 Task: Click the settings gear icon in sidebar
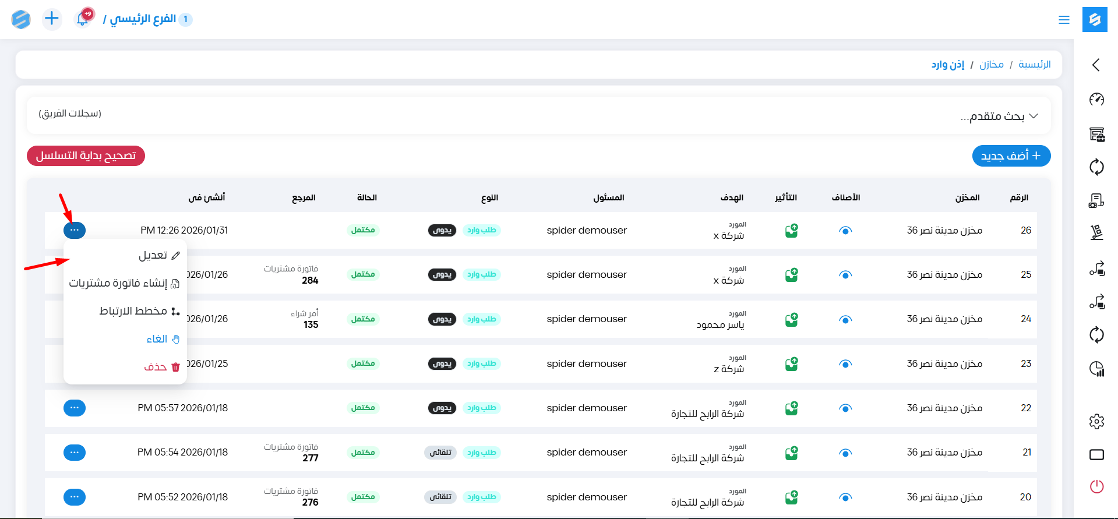click(1096, 421)
